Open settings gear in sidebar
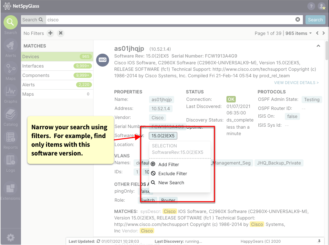This screenshot has width=329, height=245. point(11,238)
